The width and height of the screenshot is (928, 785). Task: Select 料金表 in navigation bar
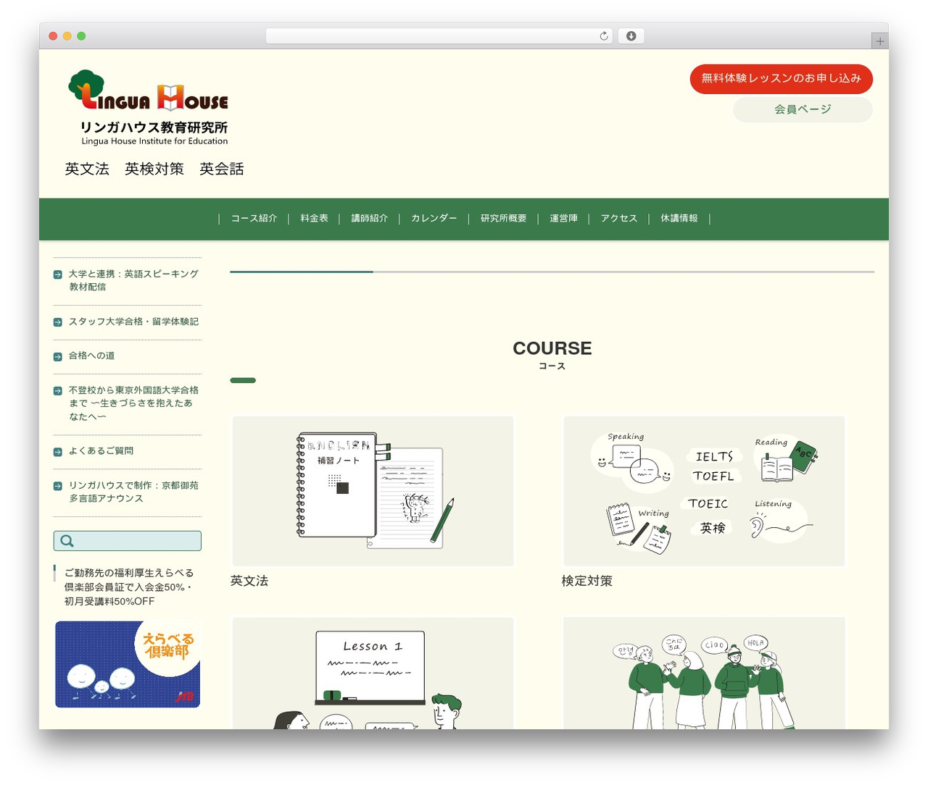(314, 219)
